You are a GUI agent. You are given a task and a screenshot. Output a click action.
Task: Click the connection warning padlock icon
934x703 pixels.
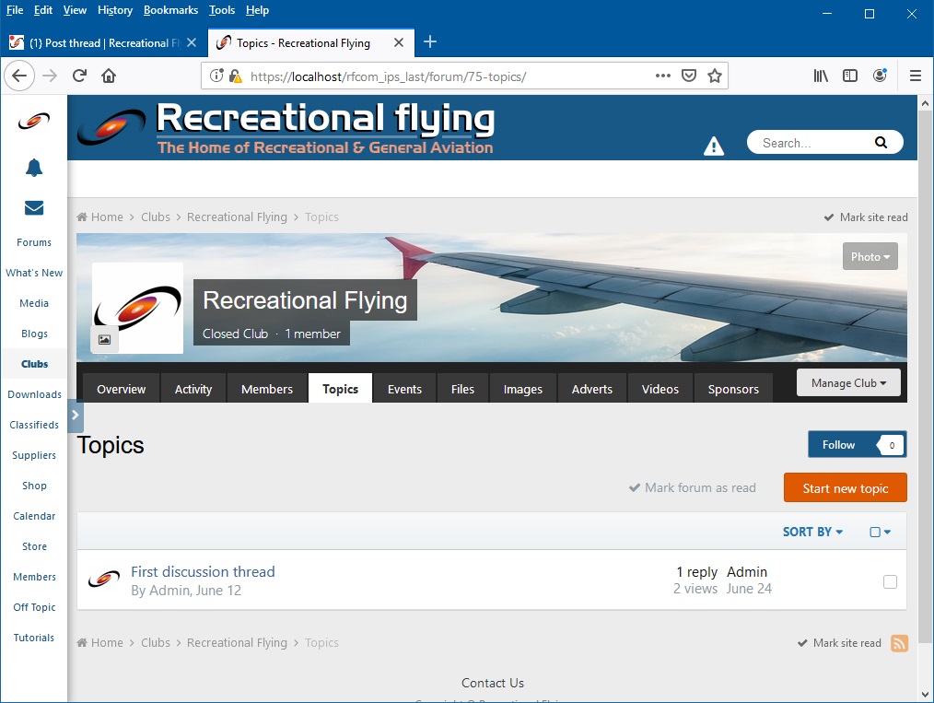pos(236,76)
